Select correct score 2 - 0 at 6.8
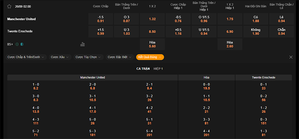The height and width of the screenshot is (139, 299). tap(93, 86)
